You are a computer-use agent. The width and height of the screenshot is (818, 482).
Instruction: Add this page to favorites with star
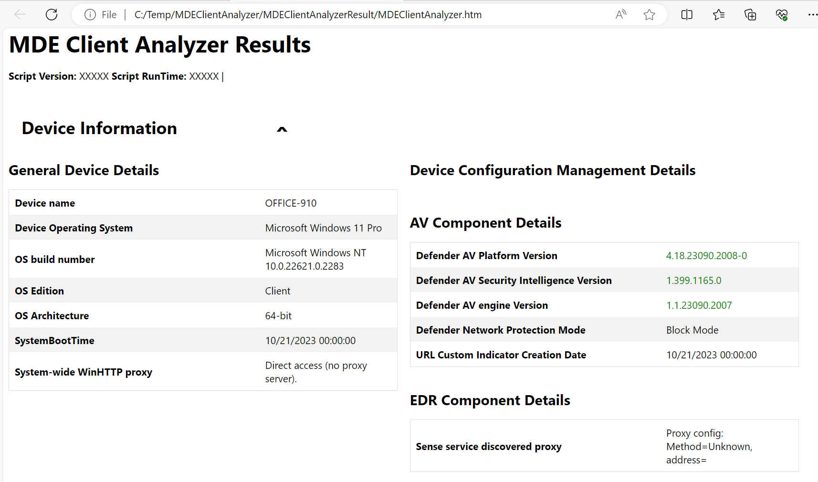tap(649, 15)
